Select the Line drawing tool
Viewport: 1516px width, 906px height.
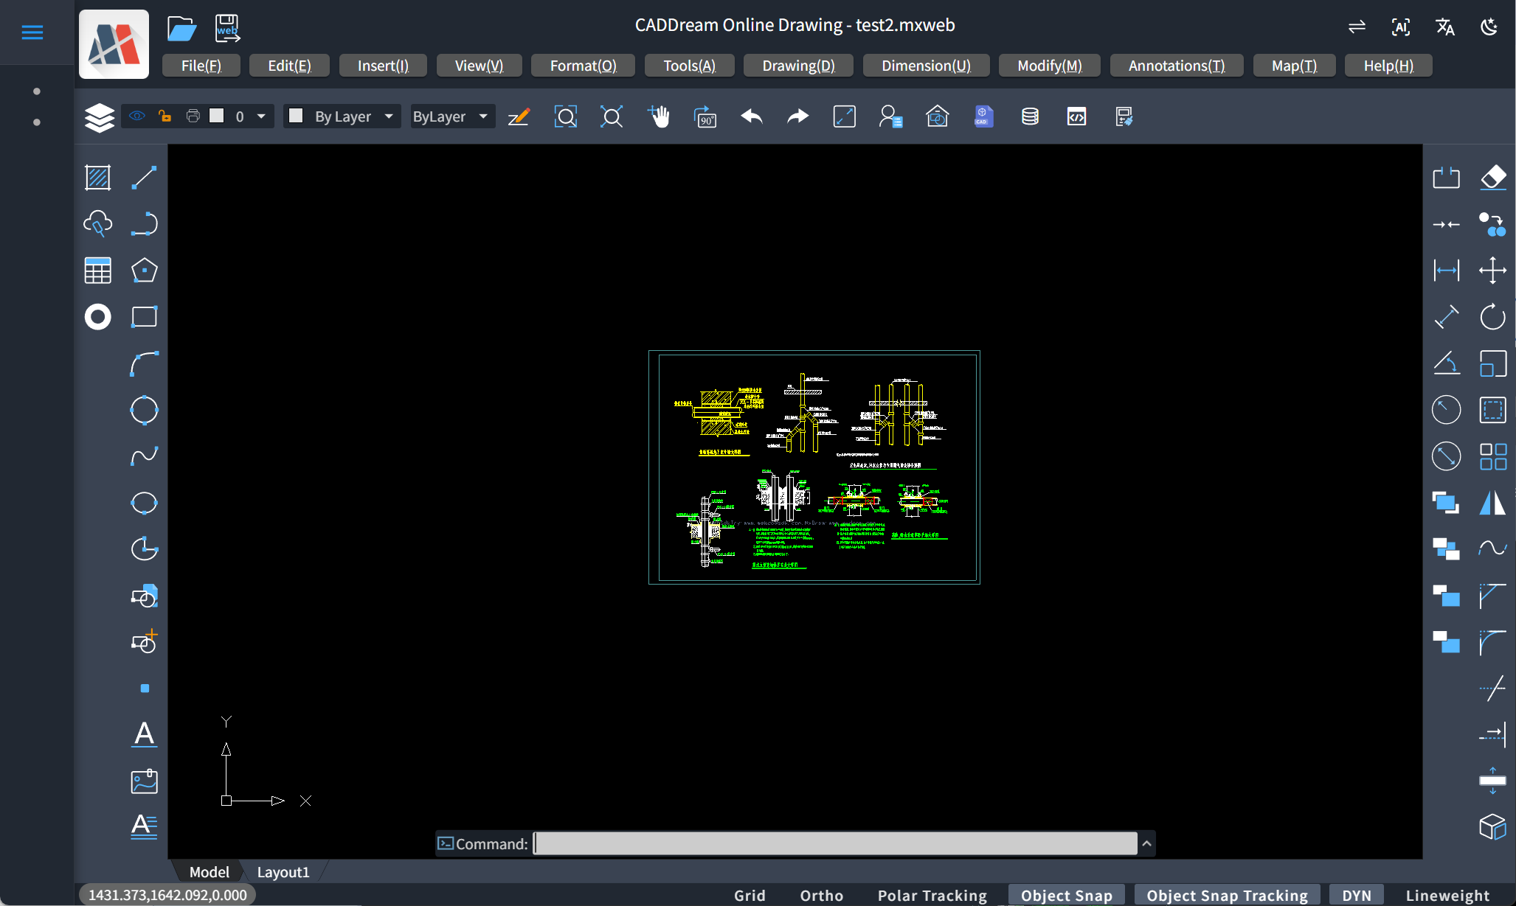pyautogui.click(x=144, y=178)
